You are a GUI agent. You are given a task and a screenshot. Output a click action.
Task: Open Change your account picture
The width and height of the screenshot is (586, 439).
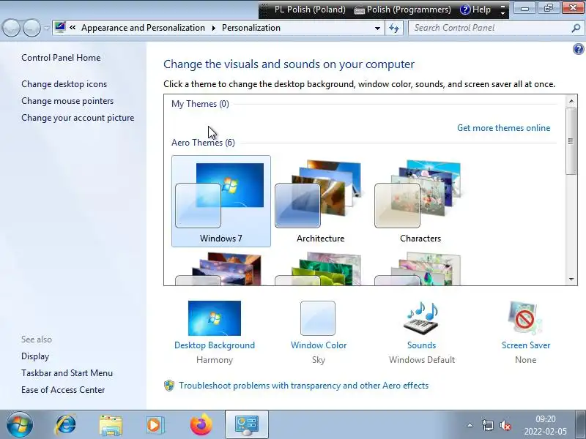[78, 118]
